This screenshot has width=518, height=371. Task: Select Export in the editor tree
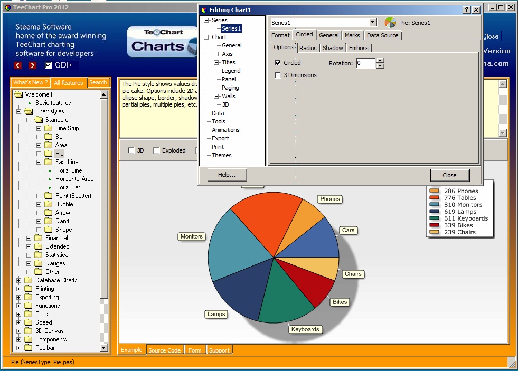pyautogui.click(x=220, y=139)
